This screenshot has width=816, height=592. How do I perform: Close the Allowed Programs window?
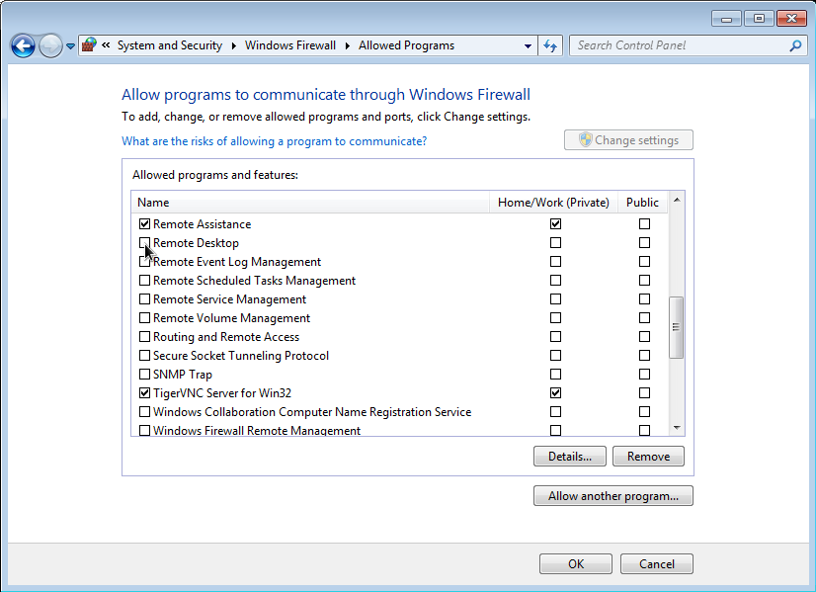click(x=791, y=19)
